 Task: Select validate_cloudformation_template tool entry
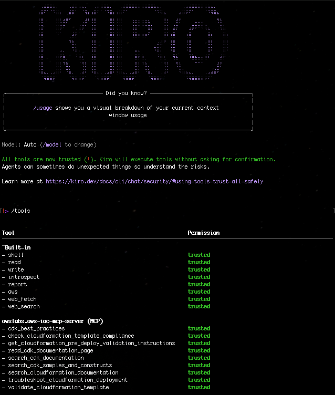58,387
